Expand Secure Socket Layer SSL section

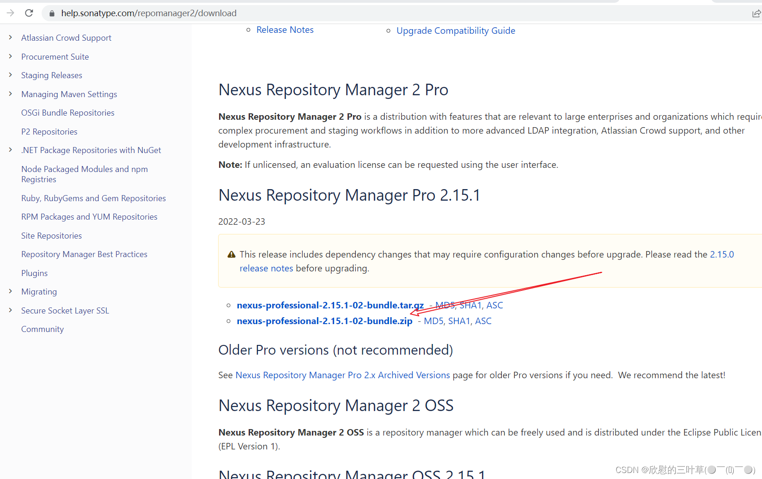(11, 310)
